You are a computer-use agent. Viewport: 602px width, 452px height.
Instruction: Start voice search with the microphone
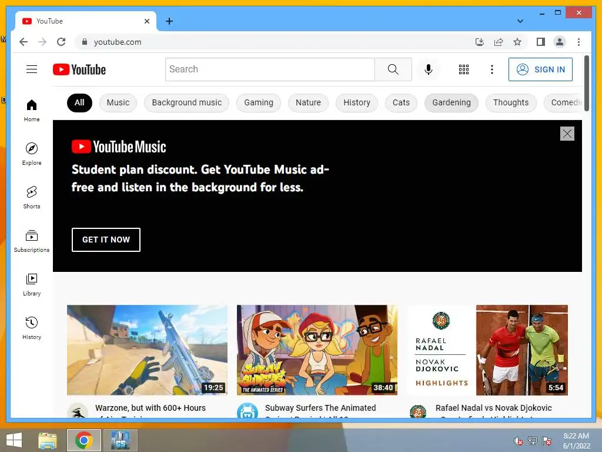coord(429,69)
